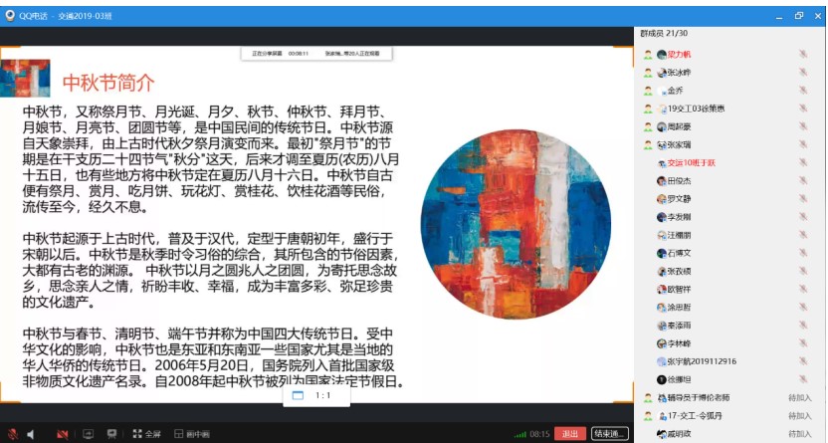Click the muted mic icon beside 李发刚

[x=803, y=216]
